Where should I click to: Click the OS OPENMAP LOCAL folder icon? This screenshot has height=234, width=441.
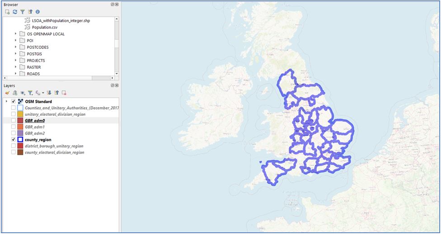(22, 34)
